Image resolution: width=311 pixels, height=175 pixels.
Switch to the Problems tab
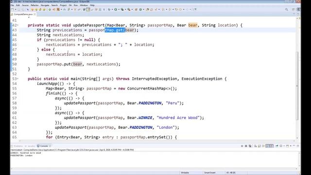click(x=18, y=146)
